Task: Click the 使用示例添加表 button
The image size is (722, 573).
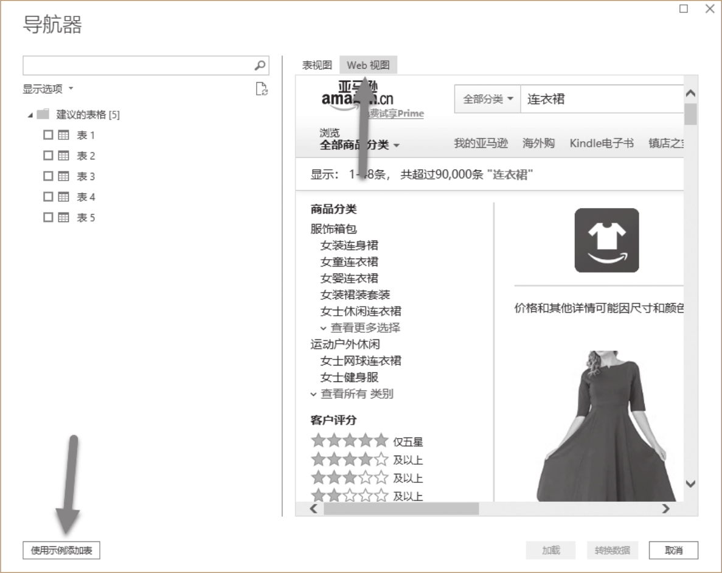Action: point(61,550)
